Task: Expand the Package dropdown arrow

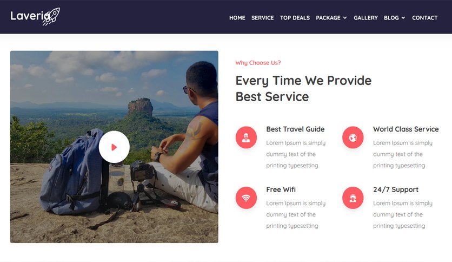Action: 345,18
